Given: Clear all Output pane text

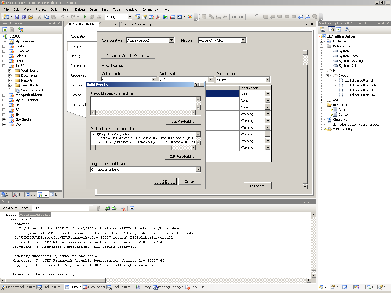Looking at the screenshot, I should coord(123,208).
